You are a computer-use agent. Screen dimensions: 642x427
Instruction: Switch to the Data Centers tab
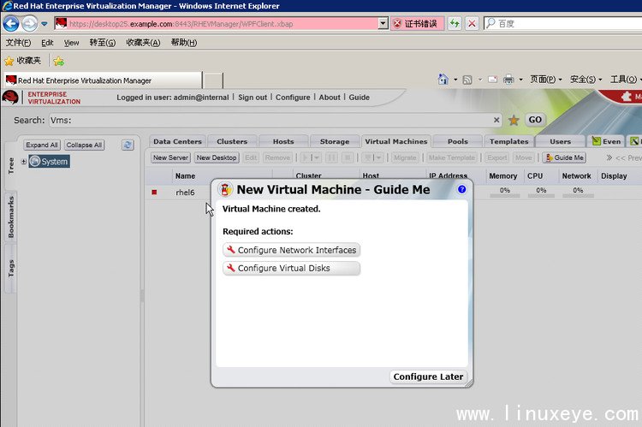tap(177, 142)
